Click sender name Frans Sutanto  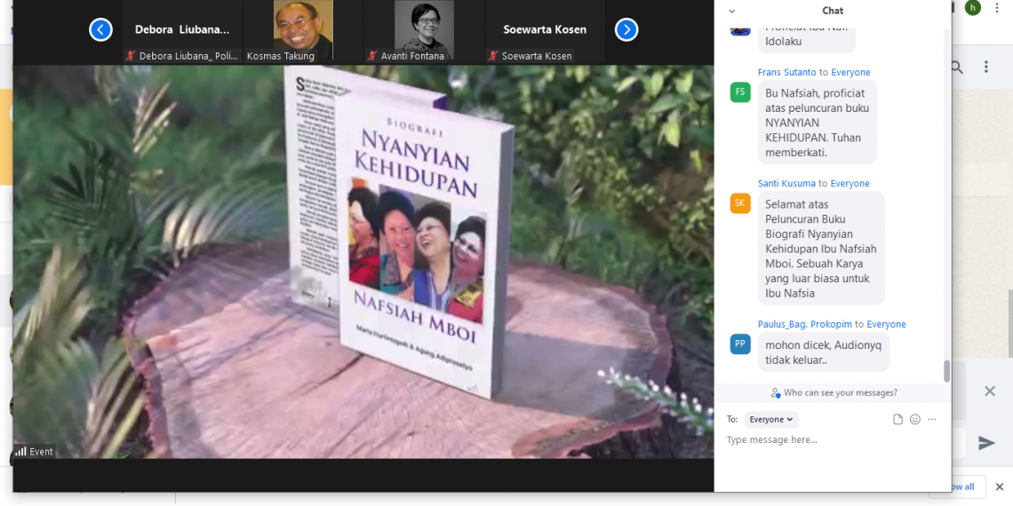(x=787, y=72)
